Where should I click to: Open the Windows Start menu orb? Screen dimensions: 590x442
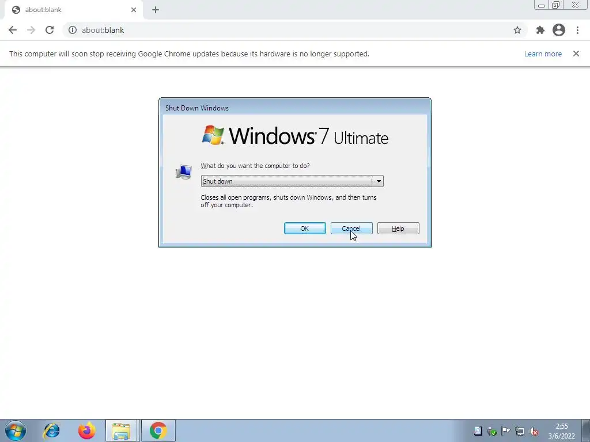tap(16, 430)
